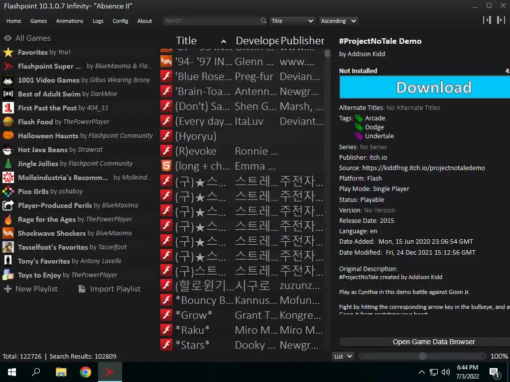
Task: Open the Games menu tab
Action: [x=38, y=21]
